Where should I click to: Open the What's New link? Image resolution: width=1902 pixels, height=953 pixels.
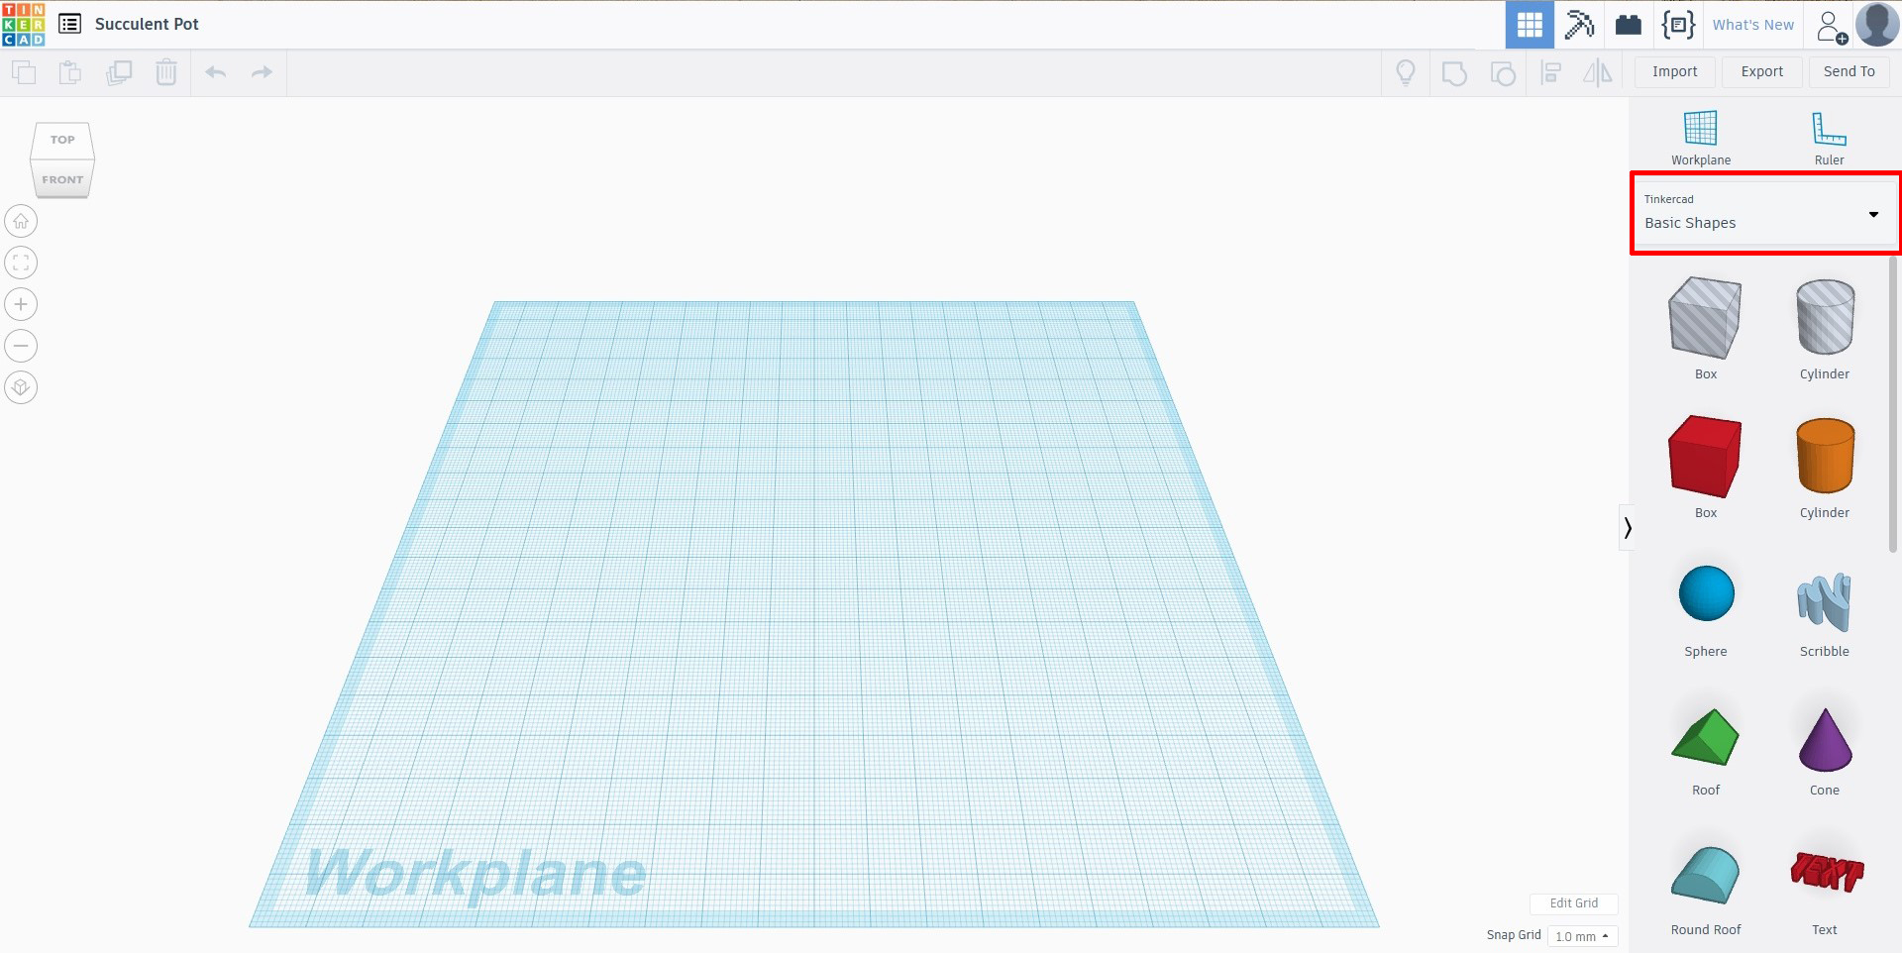(1752, 25)
